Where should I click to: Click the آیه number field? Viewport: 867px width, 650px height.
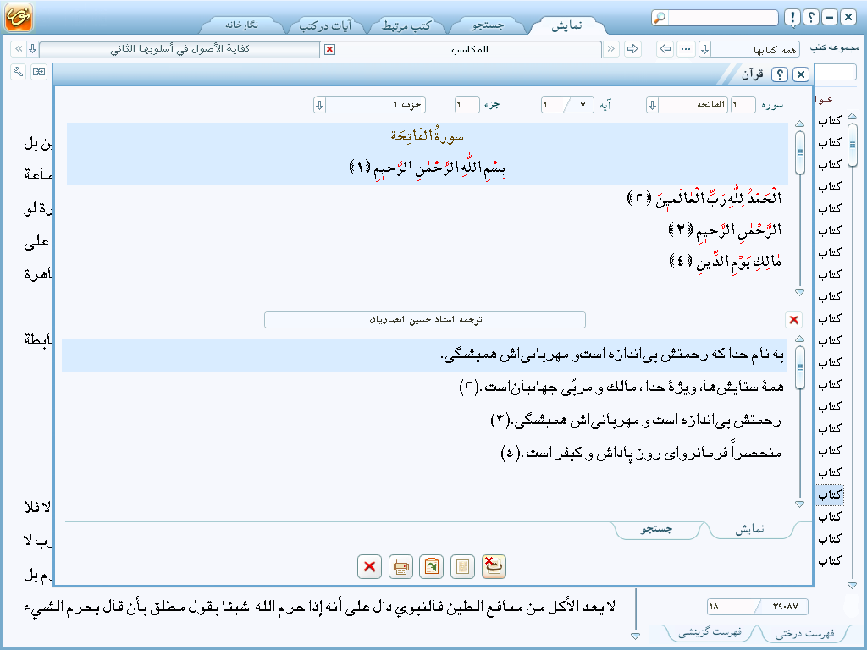click(567, 105)
